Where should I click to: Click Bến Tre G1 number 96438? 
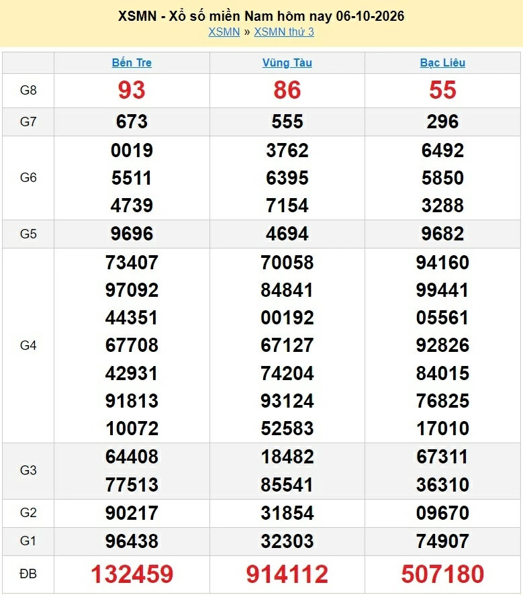pyautogui.click(x=132, y=541)
